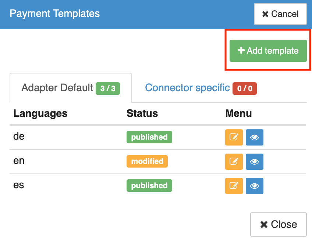Select the 'en' language row
Screen dimensions: 312x244
tap(19, 161)
